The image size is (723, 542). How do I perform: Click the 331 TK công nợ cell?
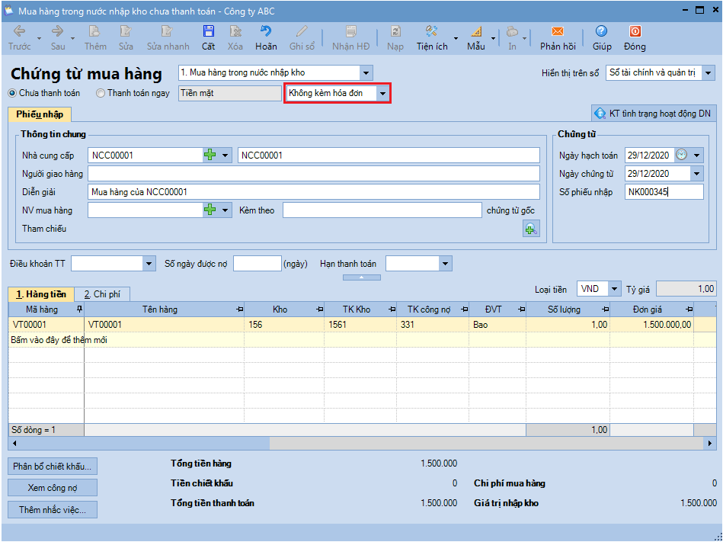click(x=433, y=325)
